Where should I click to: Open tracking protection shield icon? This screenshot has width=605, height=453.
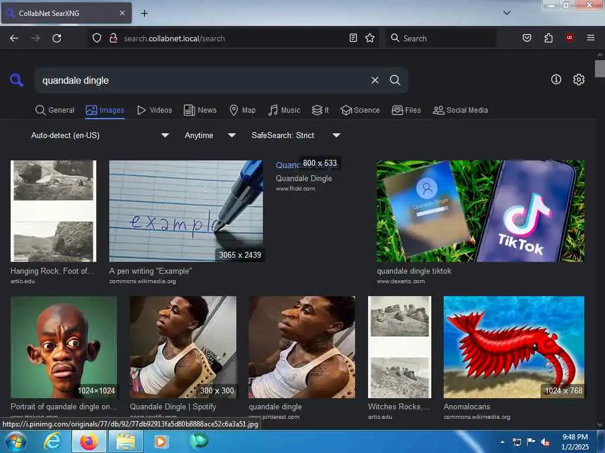click(97, 38)
